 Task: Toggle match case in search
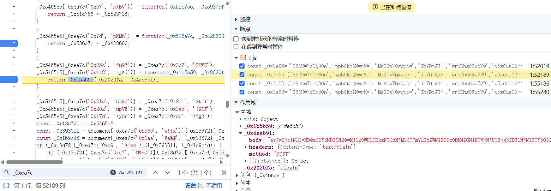122,172
